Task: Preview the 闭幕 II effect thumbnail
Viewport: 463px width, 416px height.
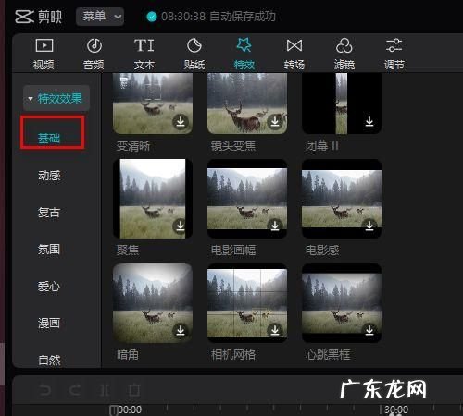Action: 342,104
